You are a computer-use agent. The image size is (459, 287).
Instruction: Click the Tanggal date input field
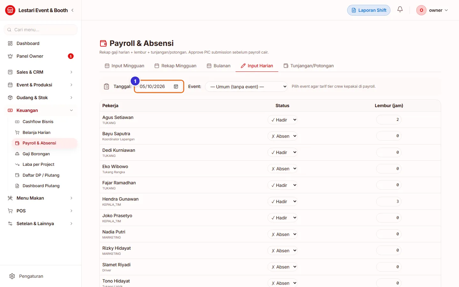pyautogui.click(x=159, y=86)
